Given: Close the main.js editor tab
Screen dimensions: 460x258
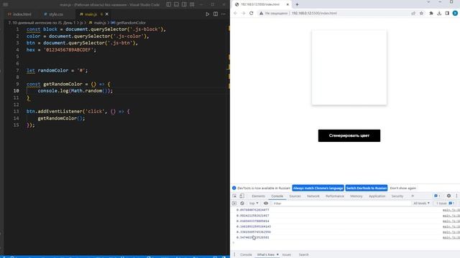Looking at the screenshot, I should point(107,14).
